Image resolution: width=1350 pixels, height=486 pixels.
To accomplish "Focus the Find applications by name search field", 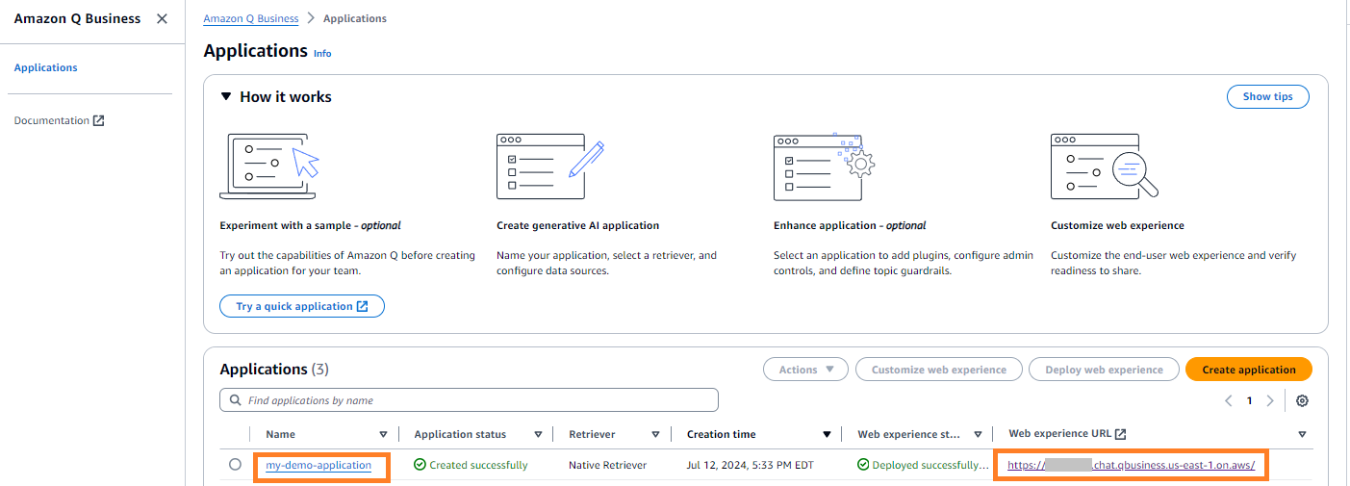I will [x=469, y=400].
